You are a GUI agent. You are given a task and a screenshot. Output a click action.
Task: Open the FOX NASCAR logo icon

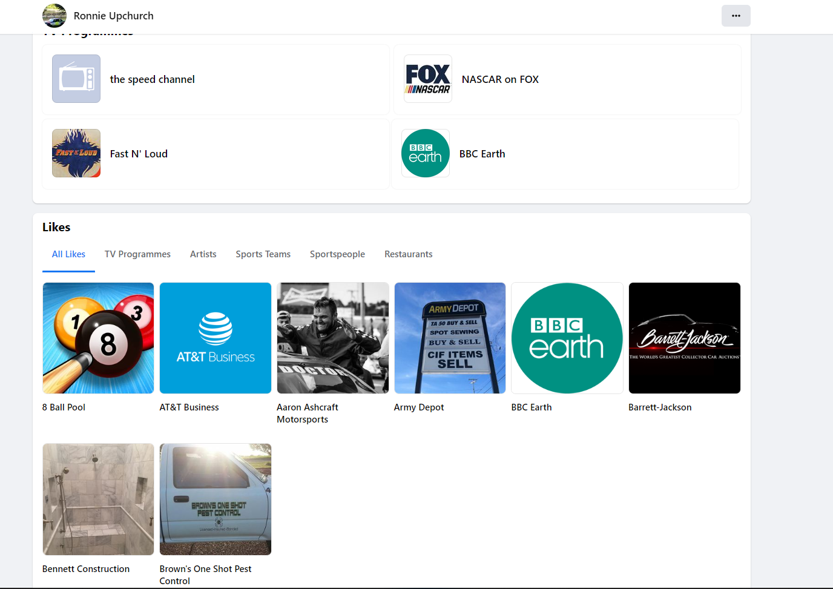coord(428,79)
